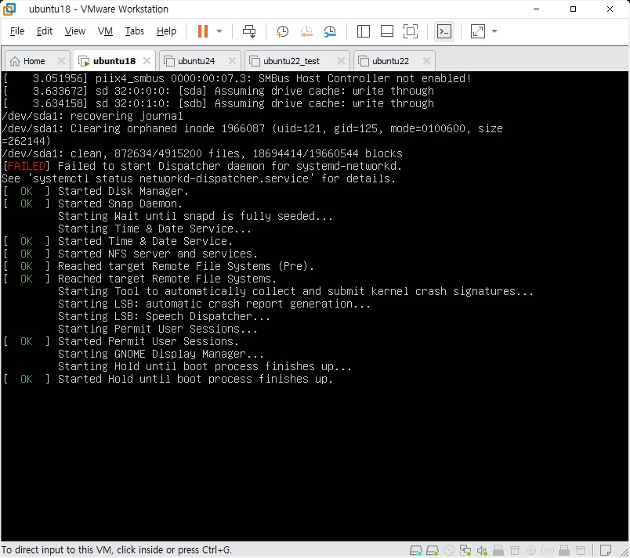
Task: Click the orange Suspend VM pause button
Action: (x=203, y=31)
